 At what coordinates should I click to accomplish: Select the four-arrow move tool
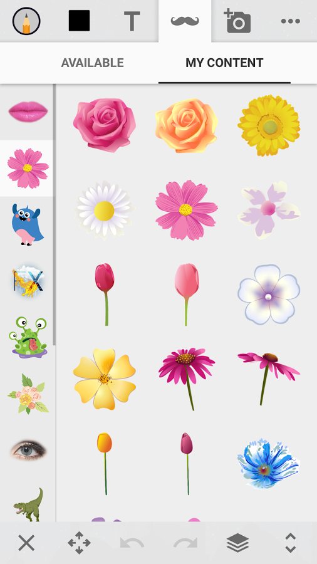79,543
